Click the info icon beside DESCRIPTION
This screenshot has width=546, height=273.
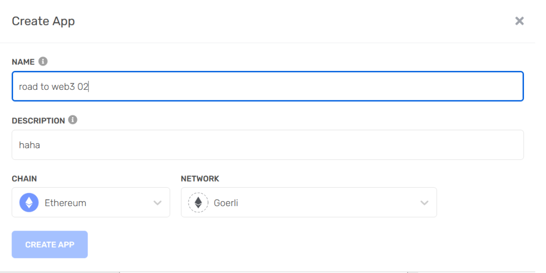click(x=73, y=120)
